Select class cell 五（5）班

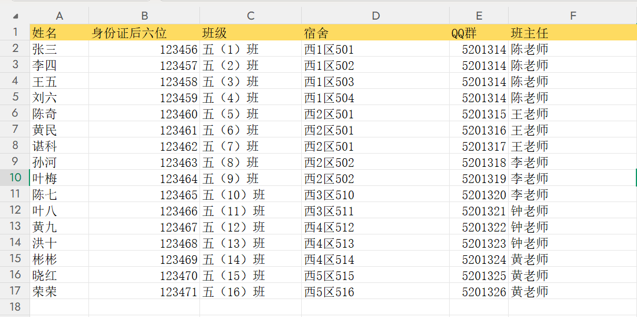pos(251,114)
